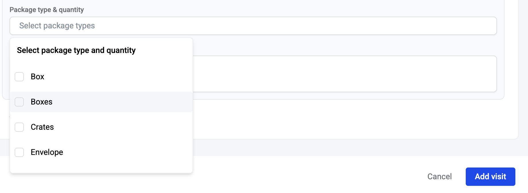
Task: Toggle the Envelope checkbox
Action: [19, 152]
